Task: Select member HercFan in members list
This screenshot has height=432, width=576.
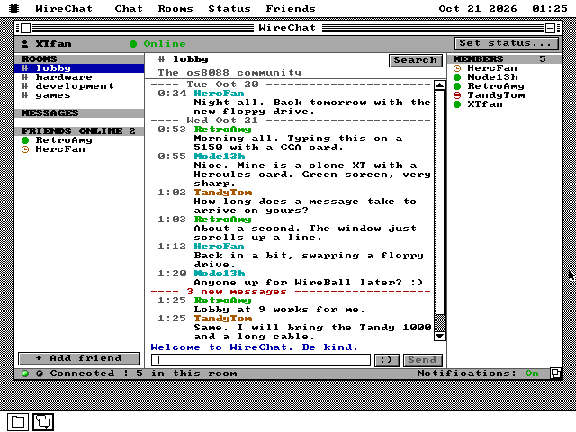Action: (504, 68)
